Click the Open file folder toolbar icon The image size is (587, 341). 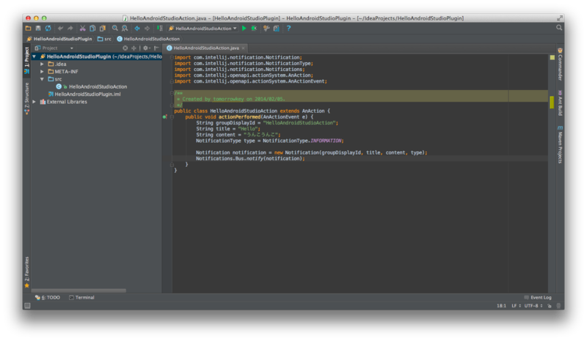pyautogui.click(x=28, y=29)
